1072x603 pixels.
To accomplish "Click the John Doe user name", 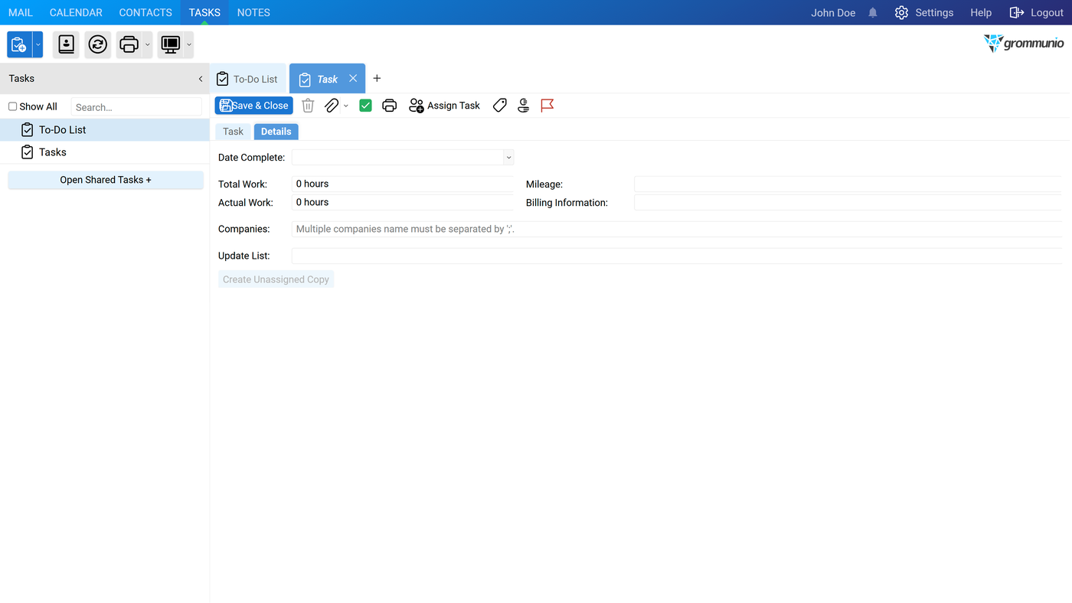I will point(833,12).
